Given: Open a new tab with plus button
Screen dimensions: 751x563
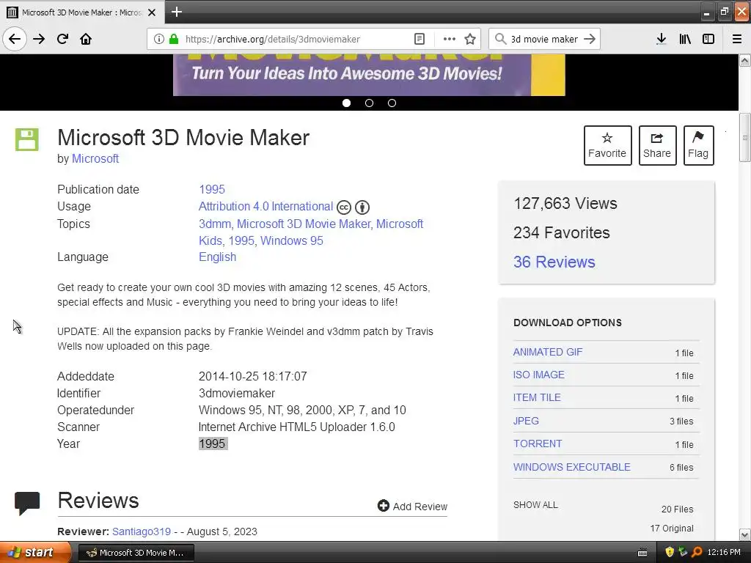Looking at the screenshot, I should coord(176,12).
